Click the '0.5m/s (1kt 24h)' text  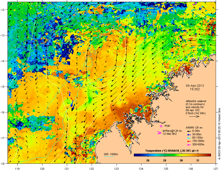195,113
